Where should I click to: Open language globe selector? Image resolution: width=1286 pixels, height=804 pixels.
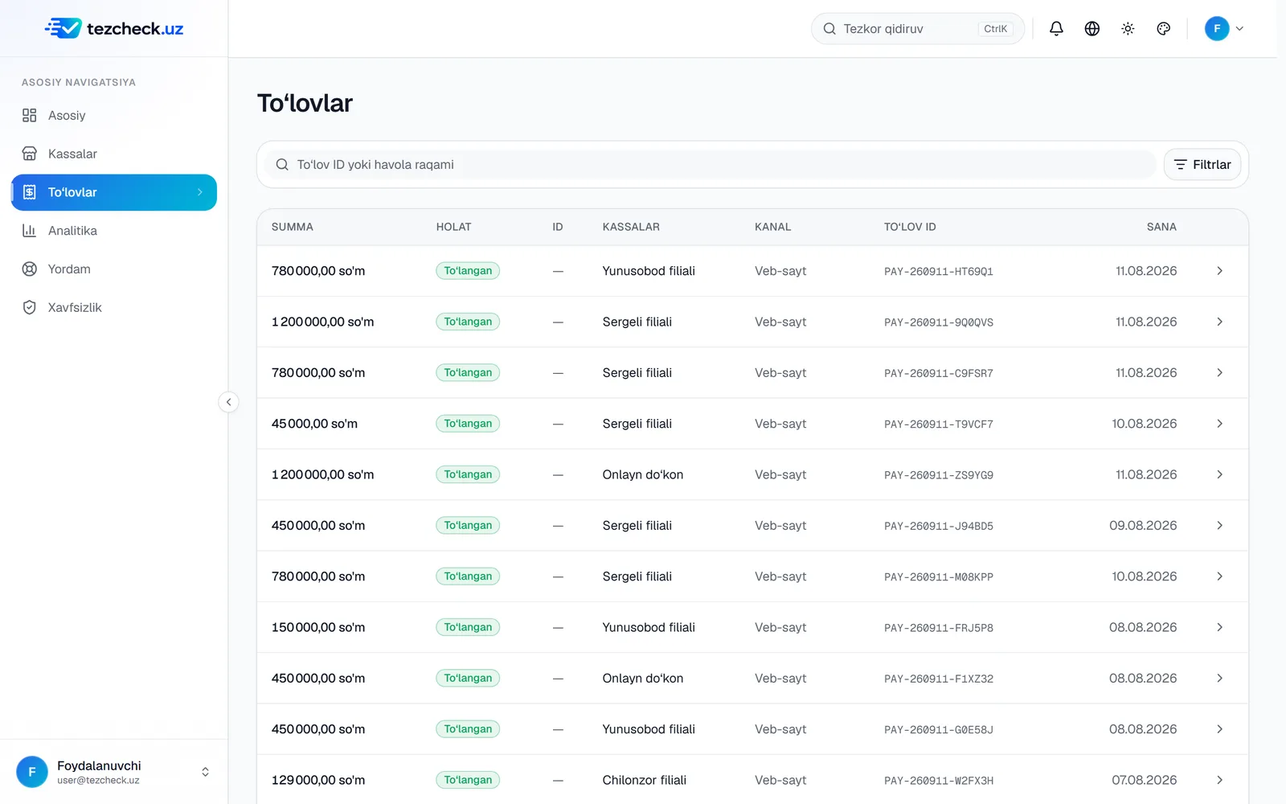1091,29
